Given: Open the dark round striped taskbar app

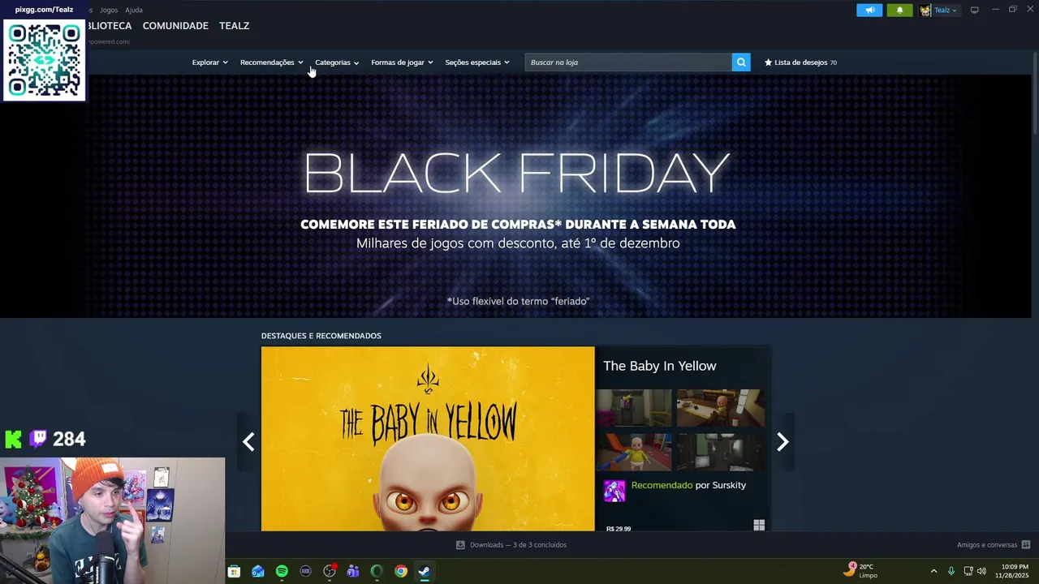Looking at the screenshot, I should [305, 571].
